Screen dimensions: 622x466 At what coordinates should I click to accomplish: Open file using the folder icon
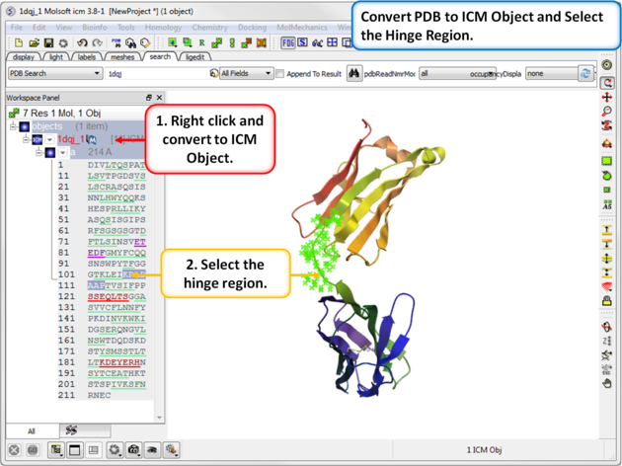coord(35,43)
